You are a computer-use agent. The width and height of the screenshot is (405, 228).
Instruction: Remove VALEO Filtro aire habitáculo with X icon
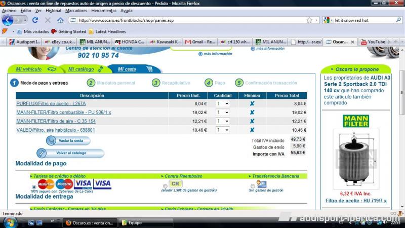pyautogui.click(x=252, y=130)
